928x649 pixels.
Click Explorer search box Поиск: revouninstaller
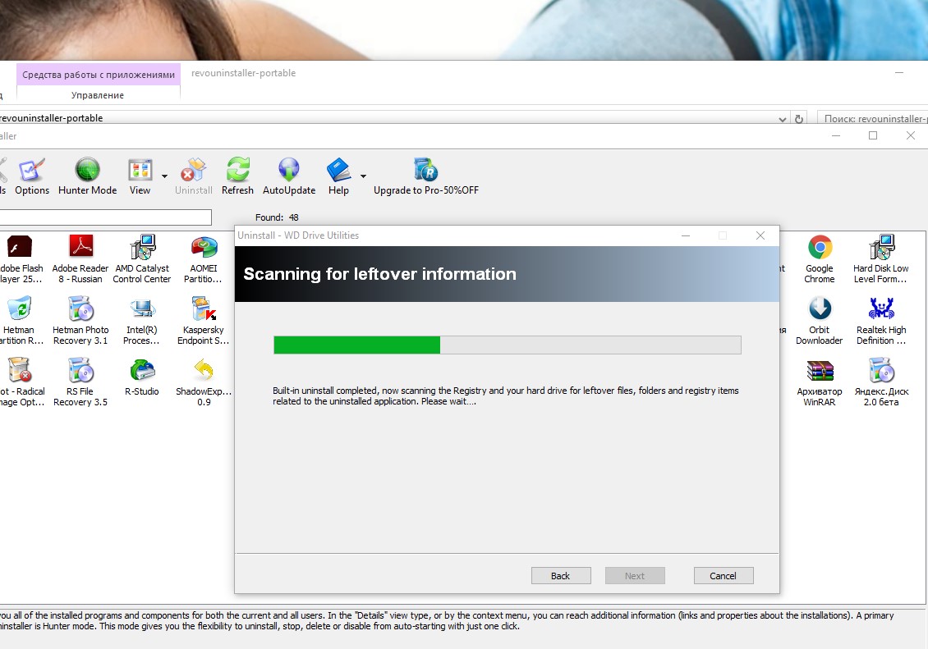point(872,119)
